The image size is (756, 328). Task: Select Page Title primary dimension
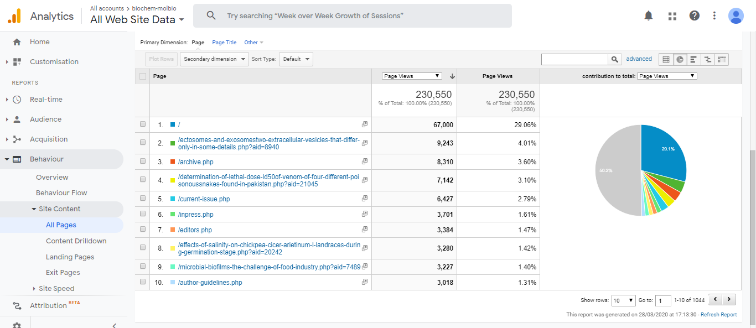[224, 43]
